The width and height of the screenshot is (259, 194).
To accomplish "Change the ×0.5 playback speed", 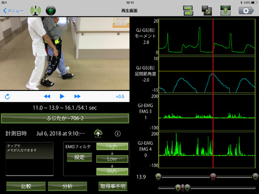I will pyautogui.click(x=120, y=97).
